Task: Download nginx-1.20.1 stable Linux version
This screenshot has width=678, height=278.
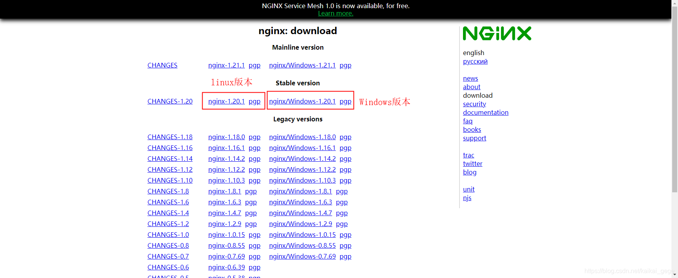Action: [226, 101]
